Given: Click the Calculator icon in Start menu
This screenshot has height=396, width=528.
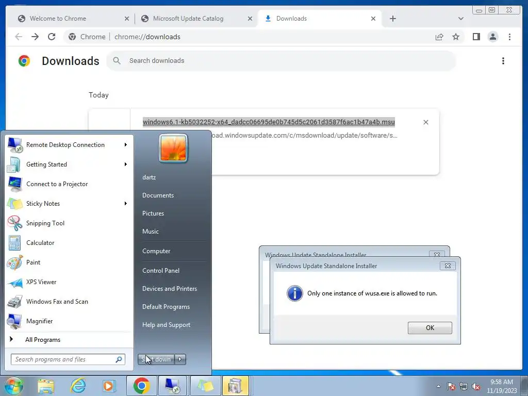Looking at the screenshot, I should tap(15, 243).
